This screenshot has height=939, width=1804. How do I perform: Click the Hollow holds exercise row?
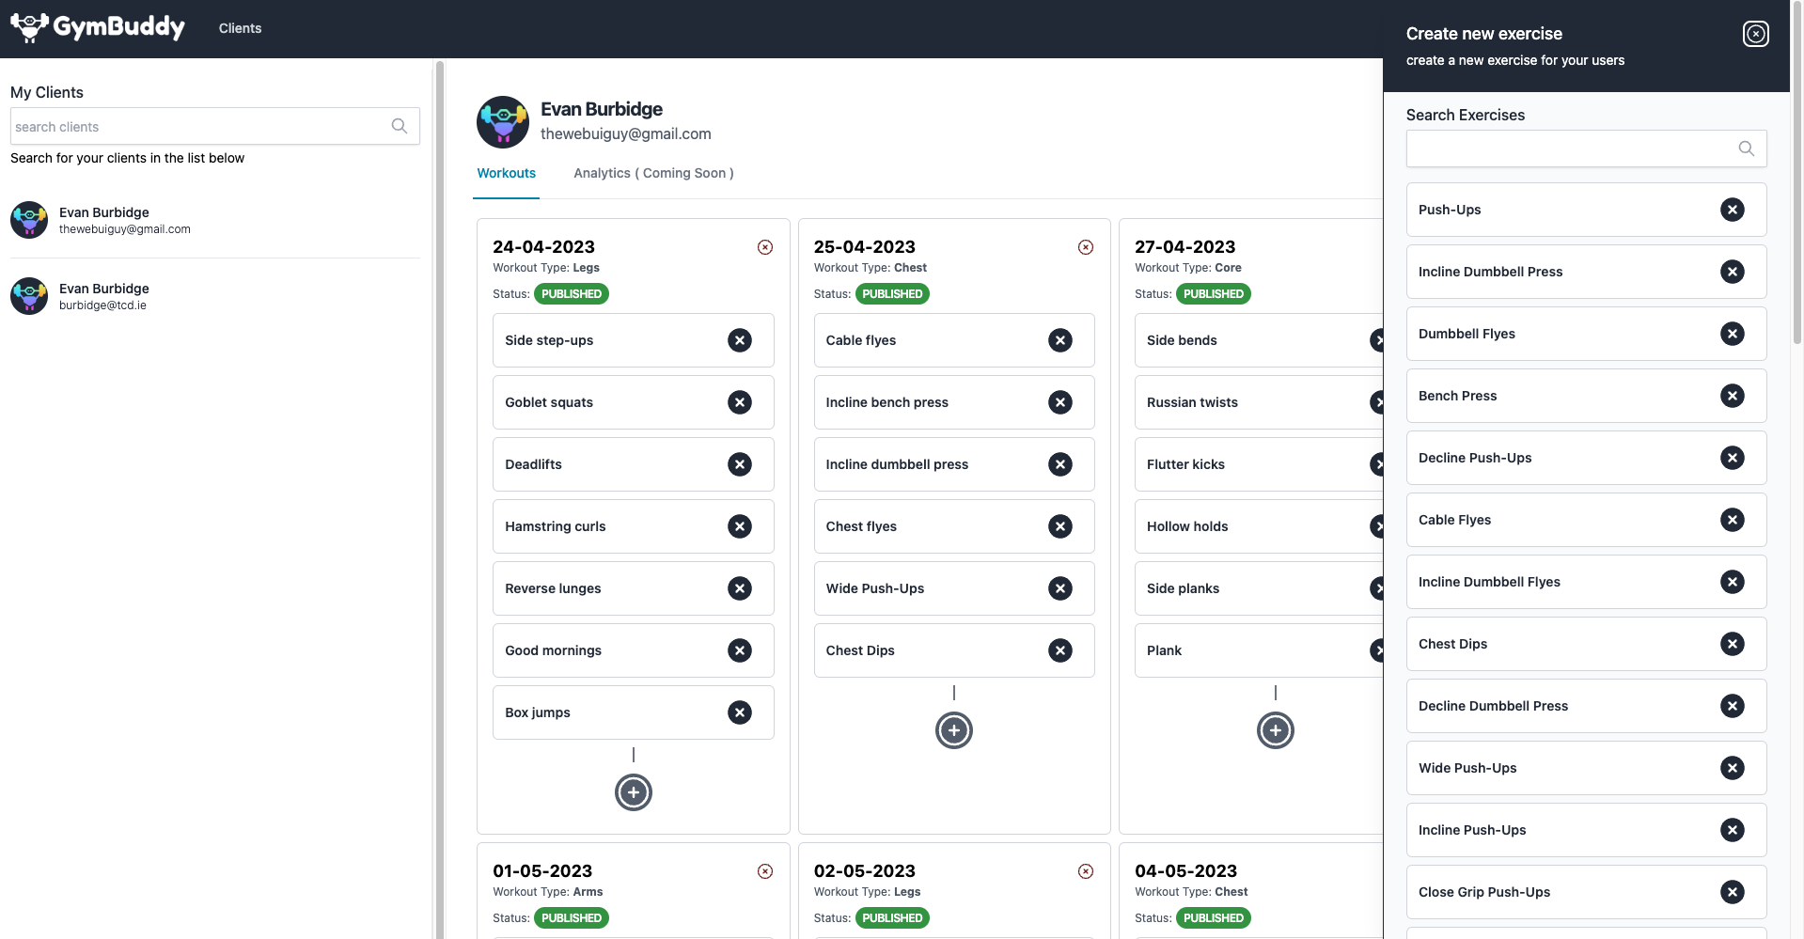click(x=1259, y=526)
